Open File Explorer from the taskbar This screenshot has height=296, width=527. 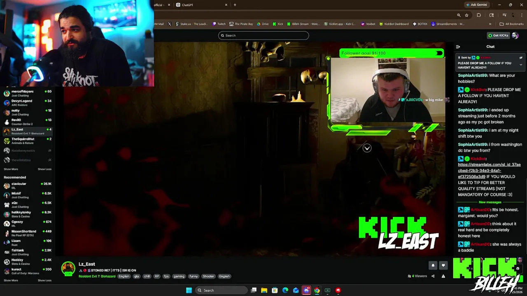point(264,290)
